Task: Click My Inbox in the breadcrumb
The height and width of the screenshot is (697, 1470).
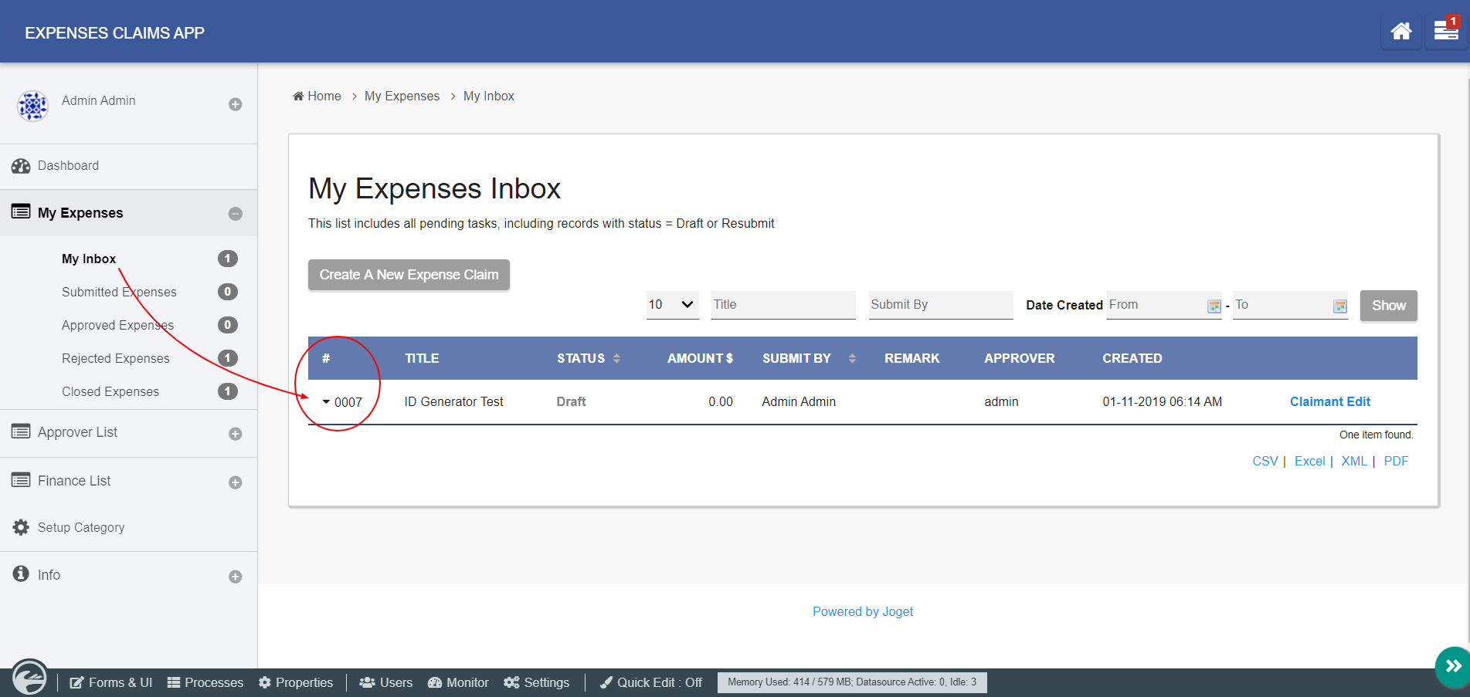Action: tap(489, 96)
